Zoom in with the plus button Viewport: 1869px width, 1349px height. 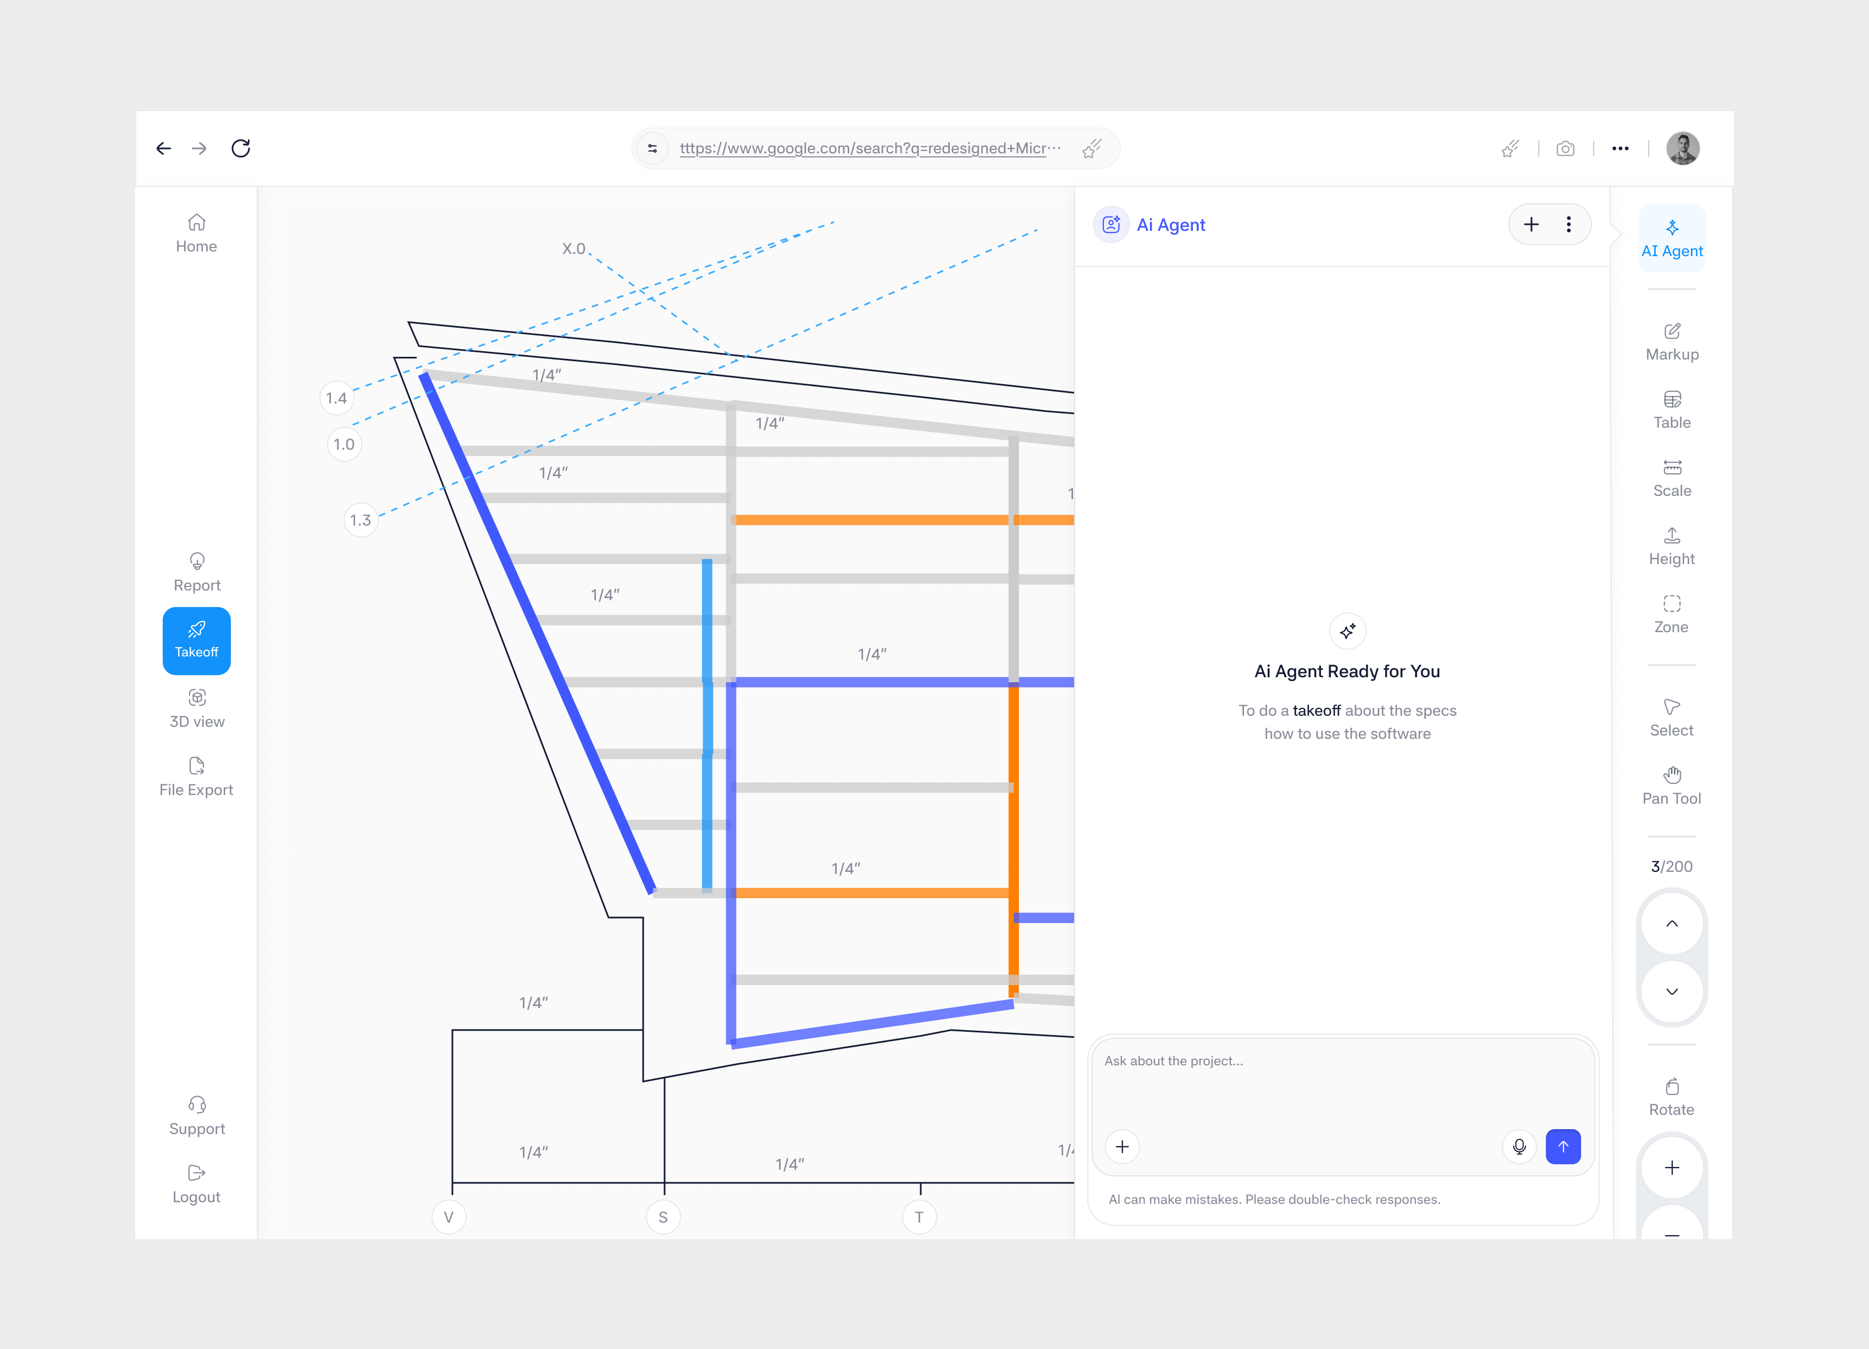1671,1167
